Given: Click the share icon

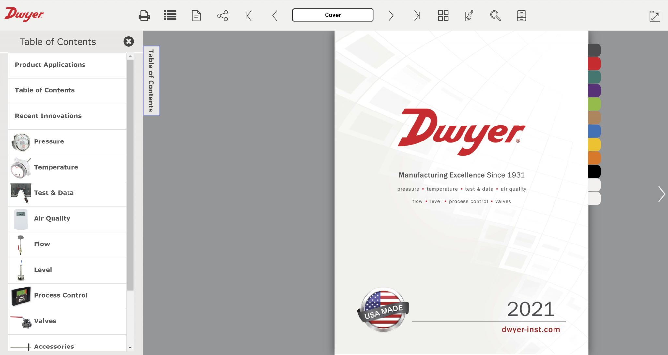Looking at the screenshot, I should click(x=222, y=15).
